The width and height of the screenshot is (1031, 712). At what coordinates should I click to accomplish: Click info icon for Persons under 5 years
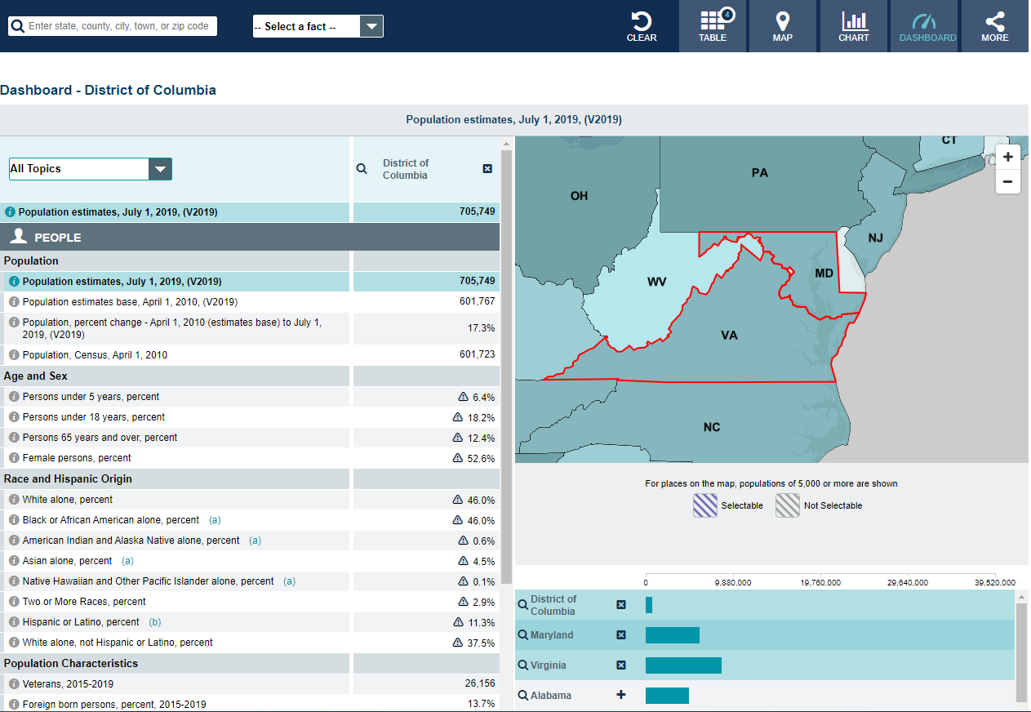click(14, 397)
